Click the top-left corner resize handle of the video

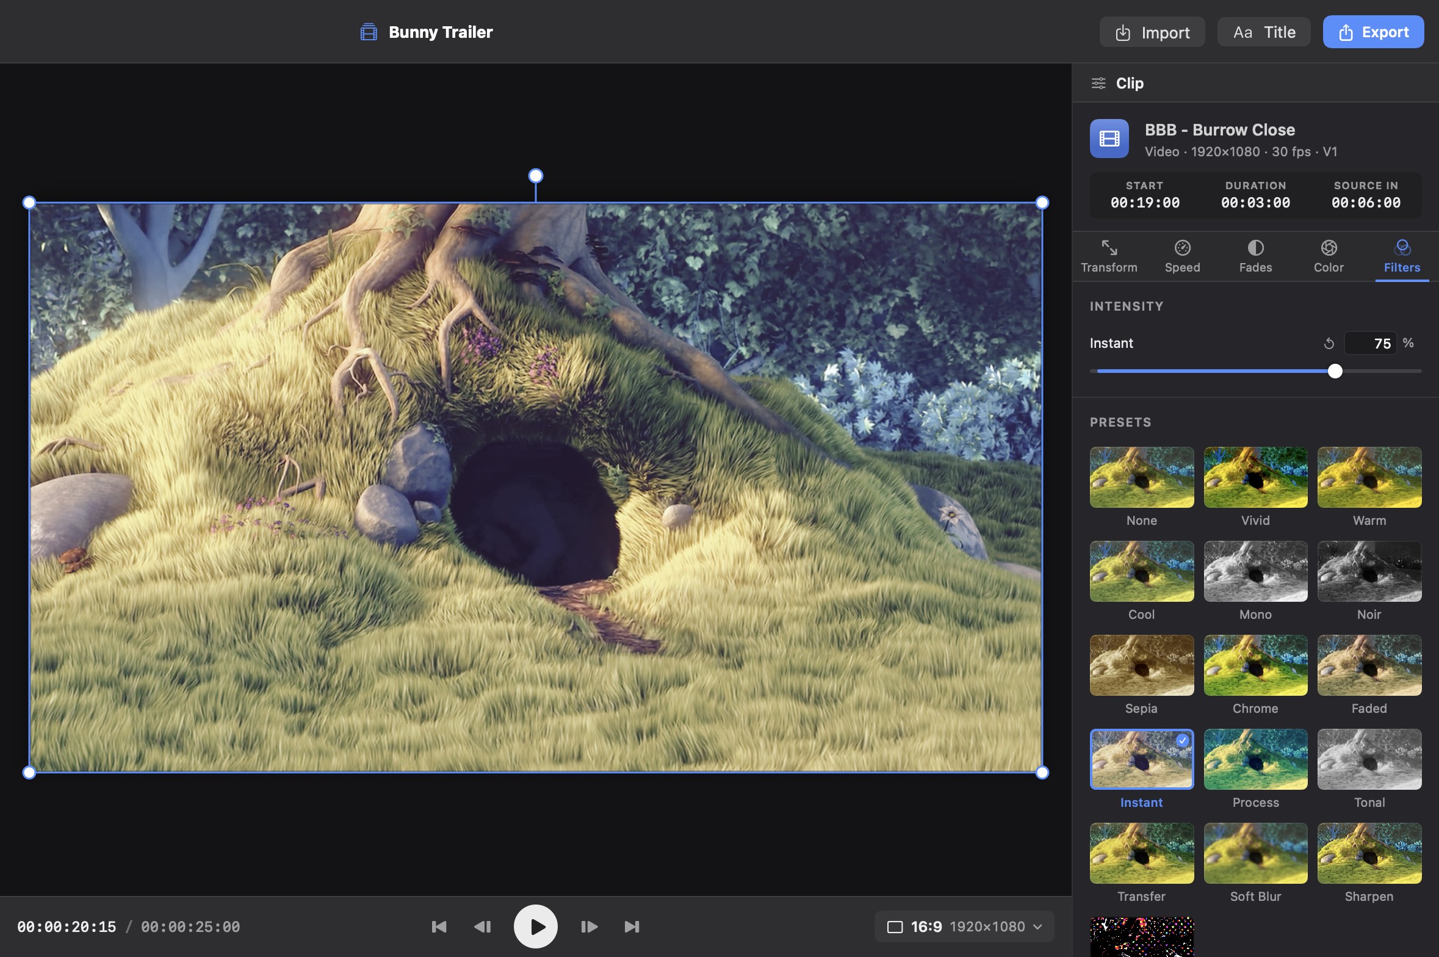pyautogui.click(x=29, y=203)
